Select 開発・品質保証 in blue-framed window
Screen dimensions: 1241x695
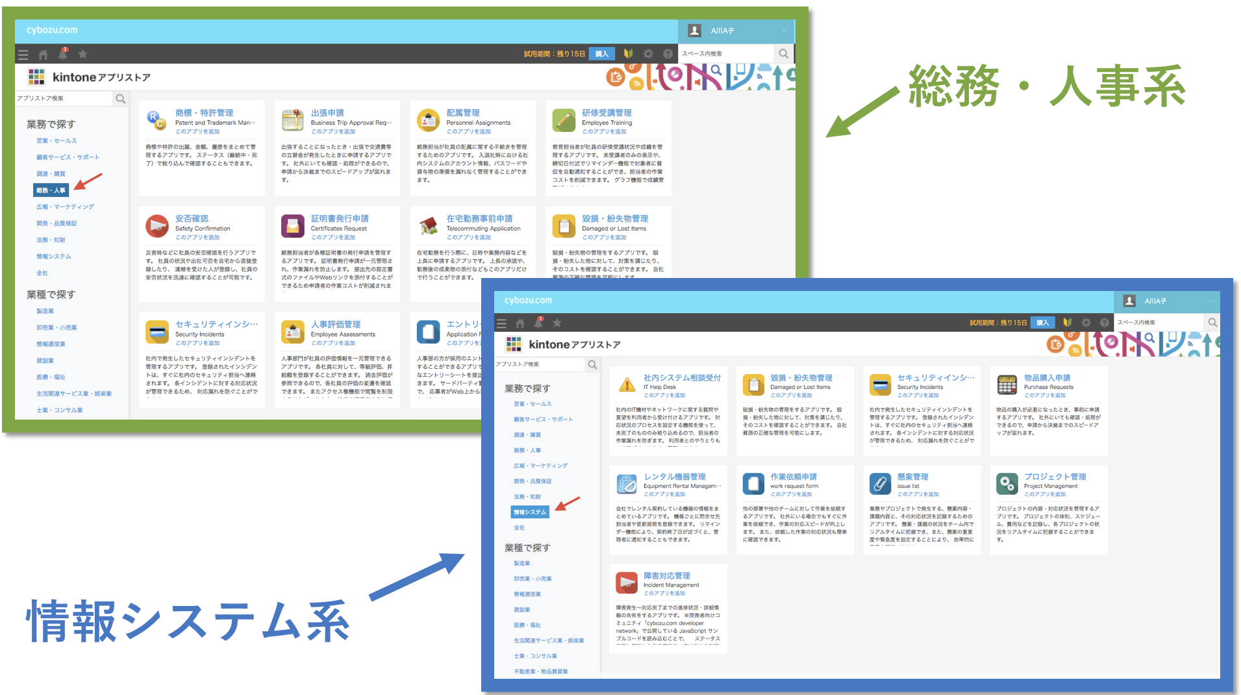pos(533,481)
